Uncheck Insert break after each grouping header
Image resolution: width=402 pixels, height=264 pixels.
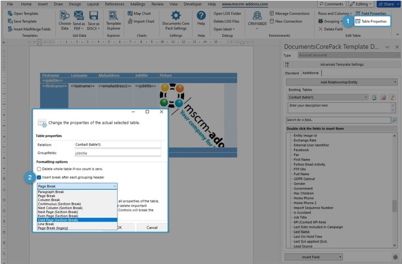[x=39, y=177]
